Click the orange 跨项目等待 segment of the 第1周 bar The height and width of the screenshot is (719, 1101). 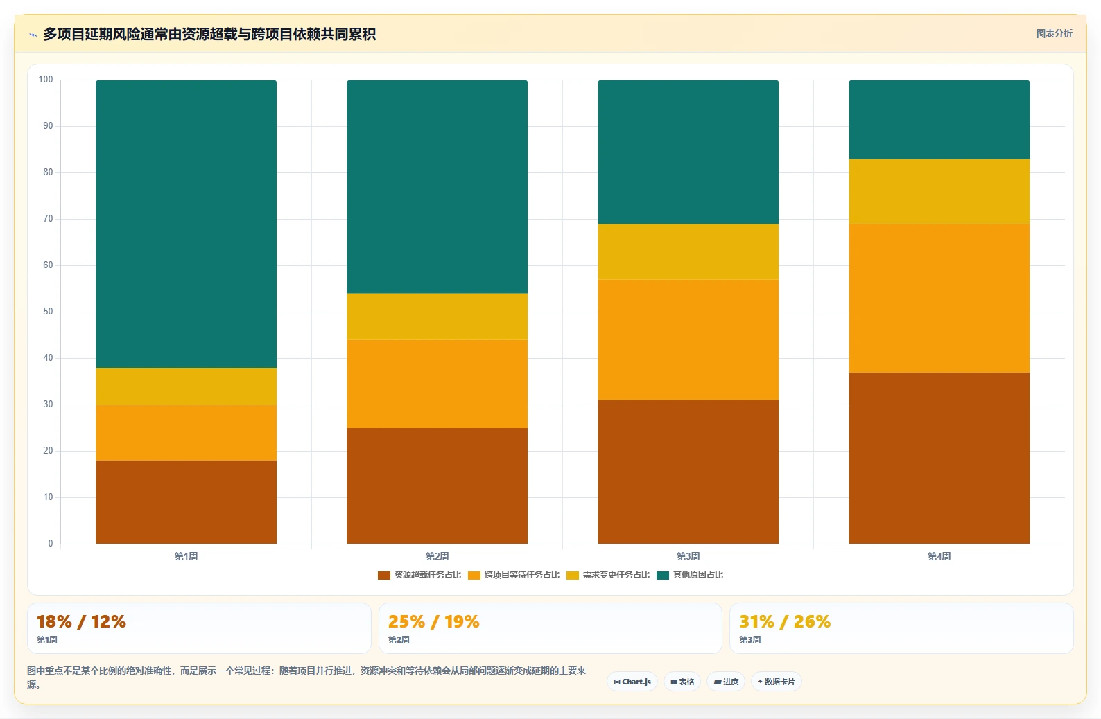point(187,433)
